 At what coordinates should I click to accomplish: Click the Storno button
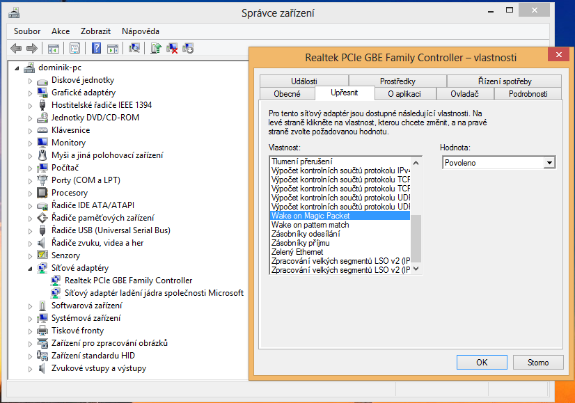[x=538, y=363]
